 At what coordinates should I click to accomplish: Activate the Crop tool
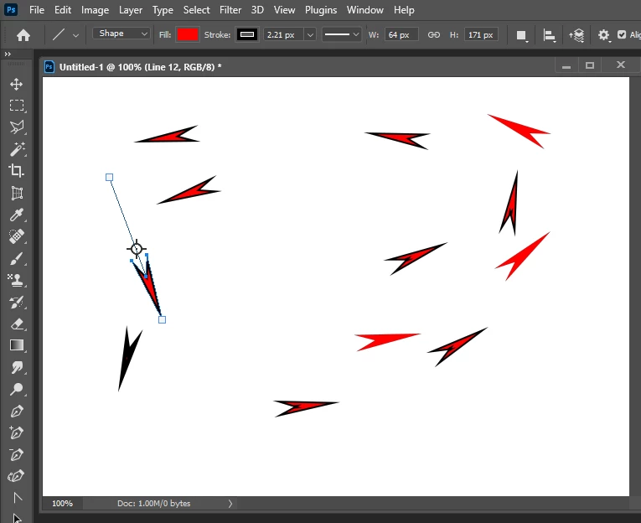click(x=17, y=170)
